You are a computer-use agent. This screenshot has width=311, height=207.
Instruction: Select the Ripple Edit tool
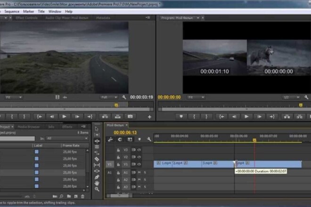tap(97, 141)
